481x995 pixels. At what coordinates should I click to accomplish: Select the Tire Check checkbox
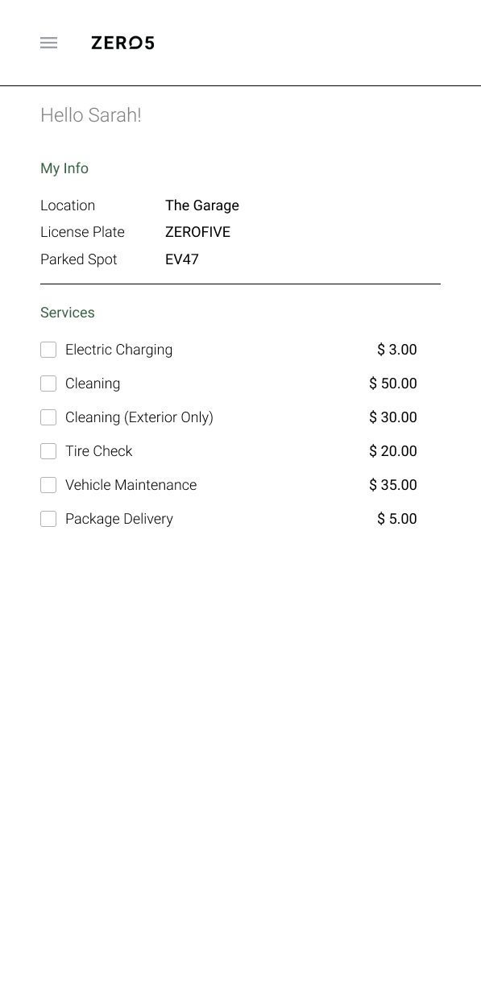click(48, 451)
